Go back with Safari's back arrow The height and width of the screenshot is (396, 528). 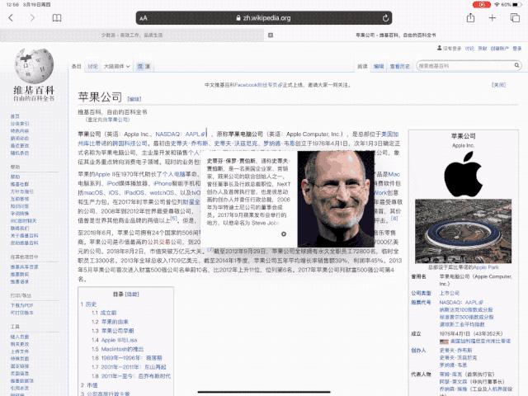coord(11,18)
